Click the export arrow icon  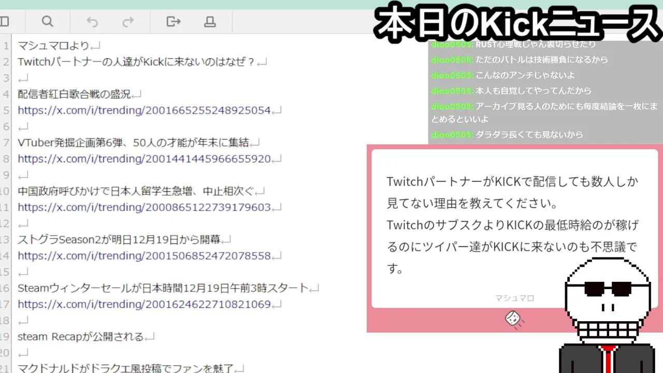174,21
